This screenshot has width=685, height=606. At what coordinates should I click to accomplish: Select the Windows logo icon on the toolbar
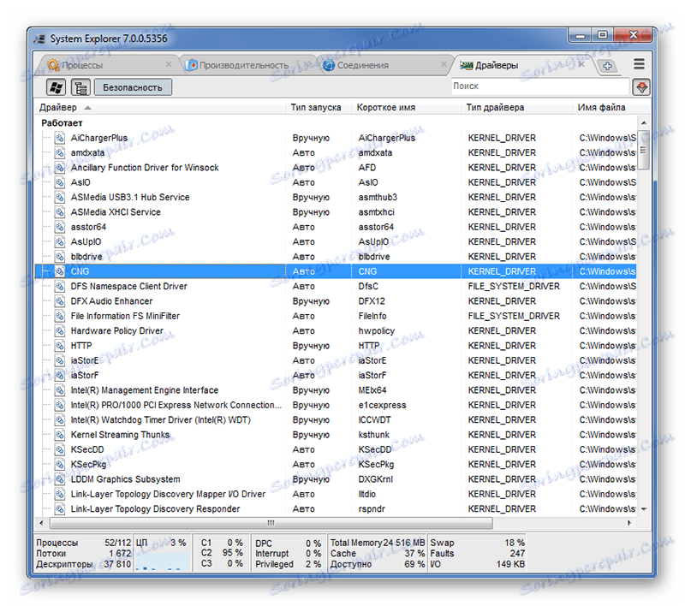point(55,86)
